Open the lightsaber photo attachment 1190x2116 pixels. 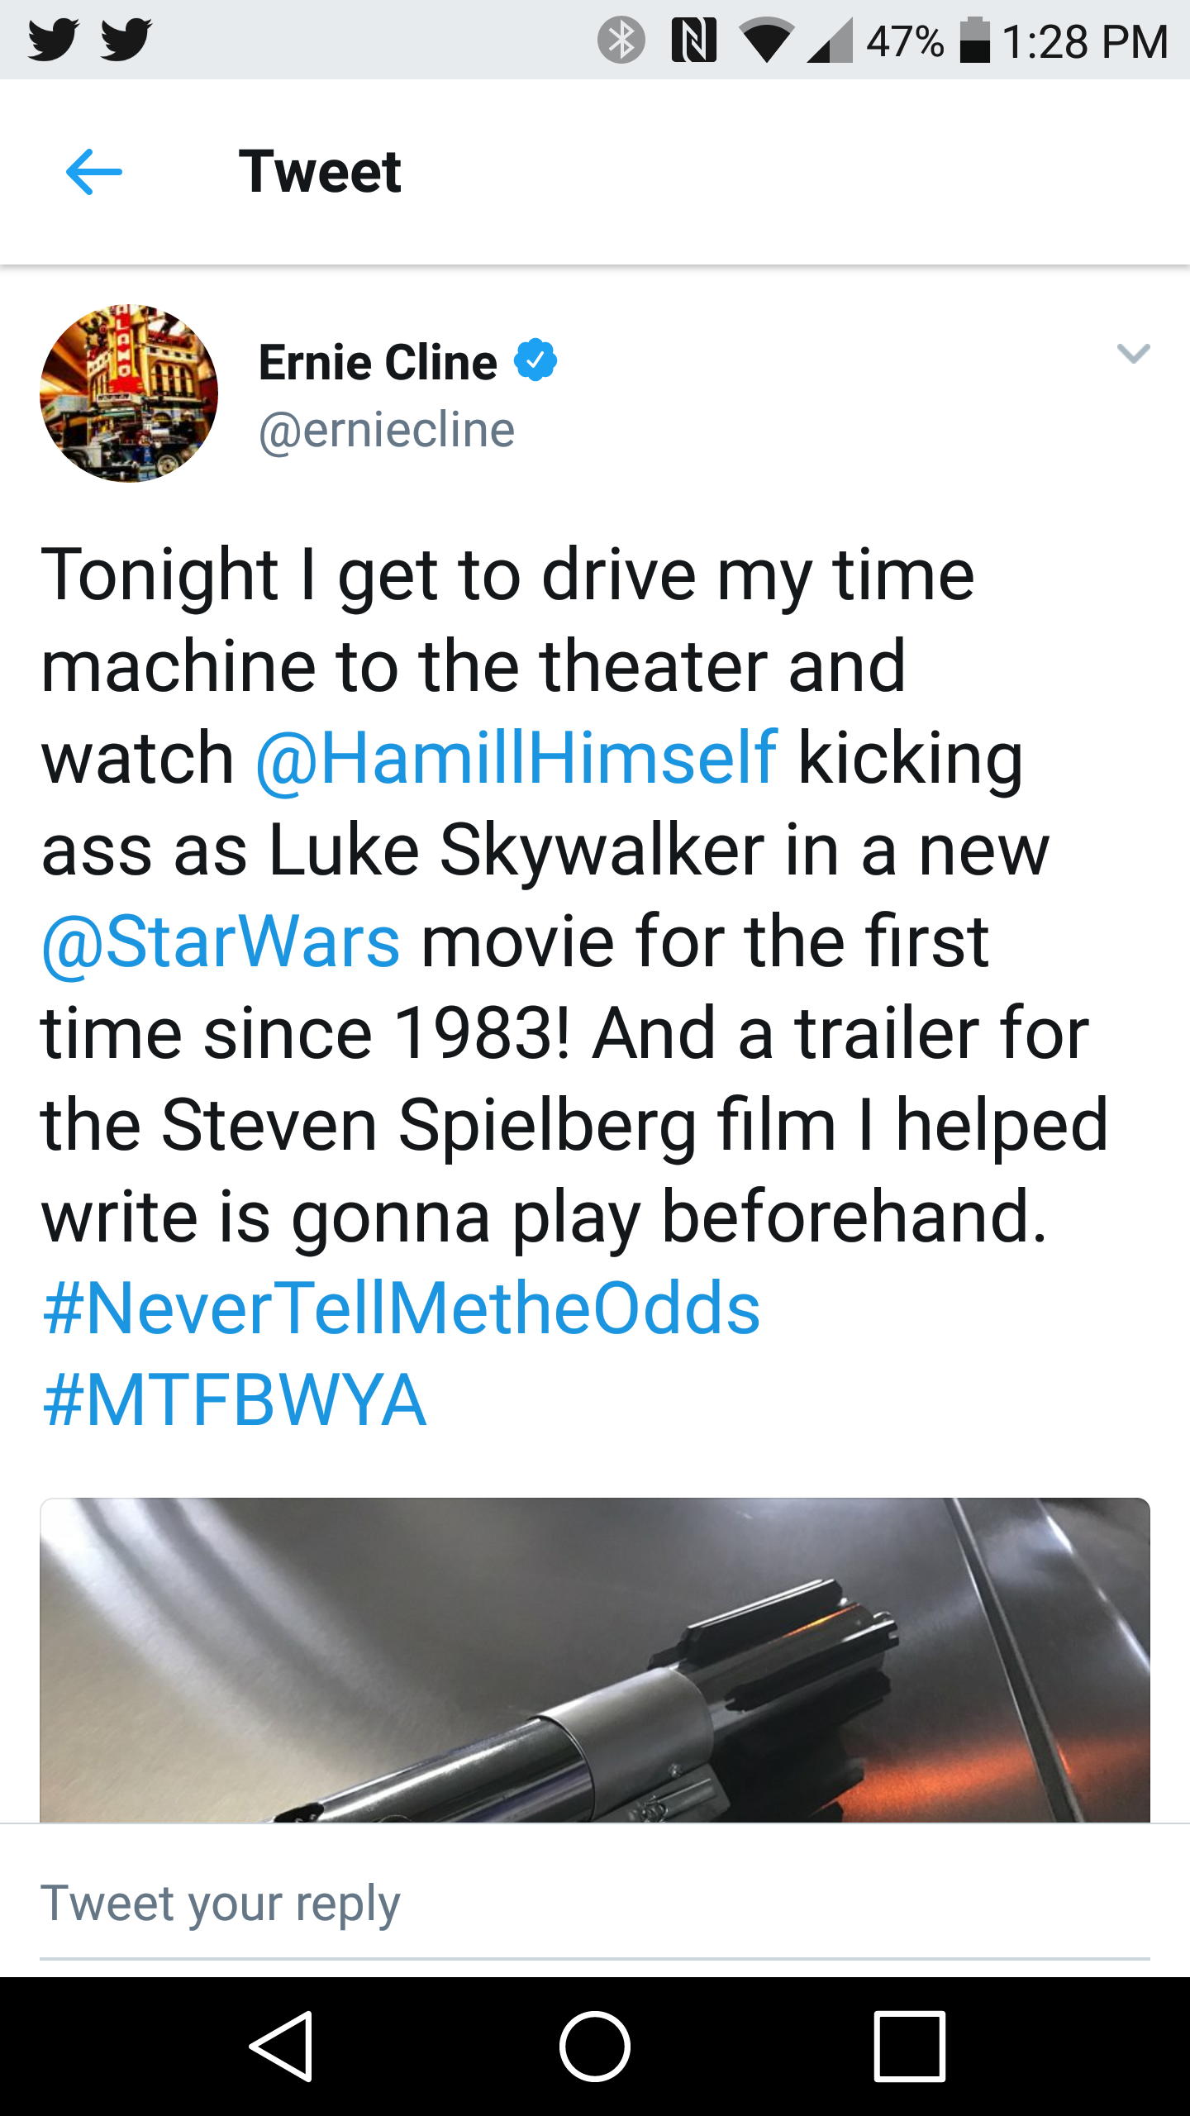coord(595,1660)
